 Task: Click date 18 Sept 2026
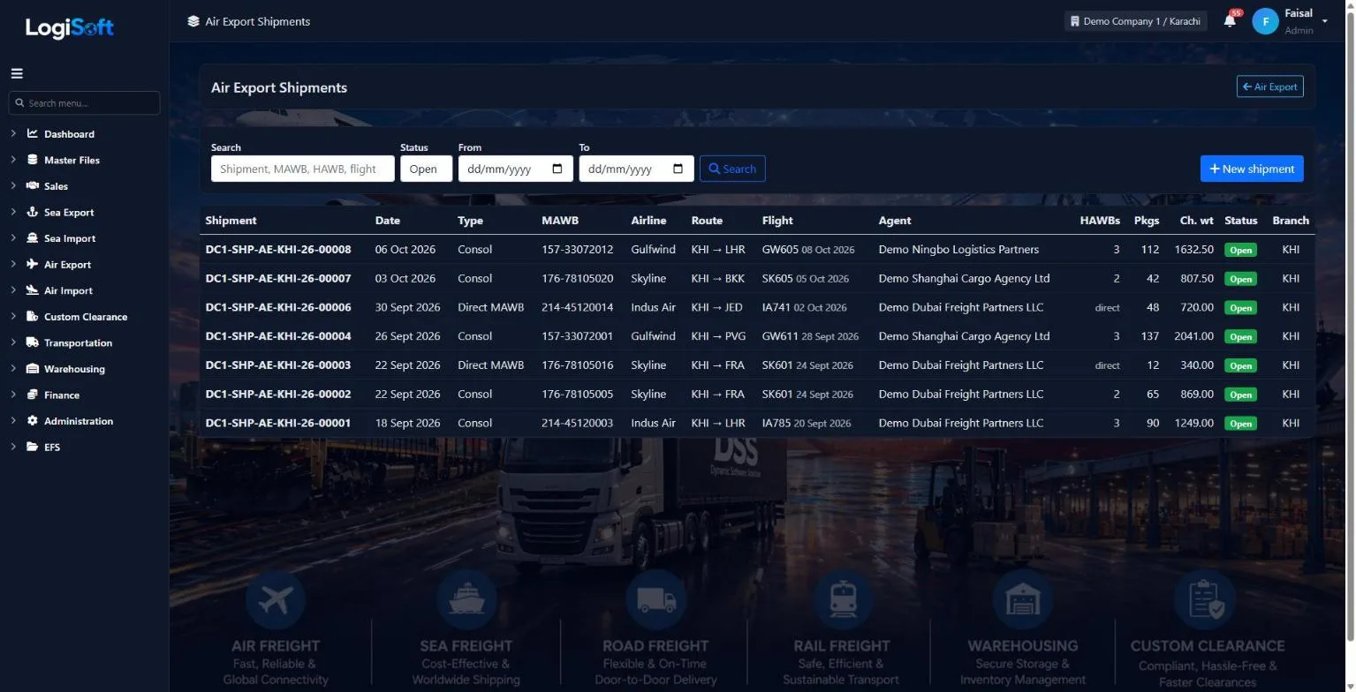(407, 423)
